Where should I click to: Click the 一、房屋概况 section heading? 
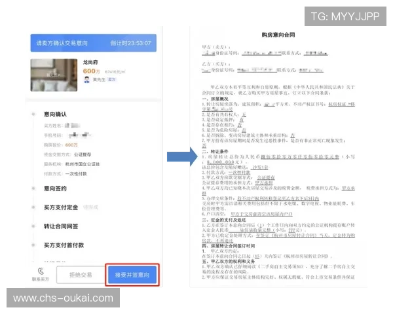point(215,99)
